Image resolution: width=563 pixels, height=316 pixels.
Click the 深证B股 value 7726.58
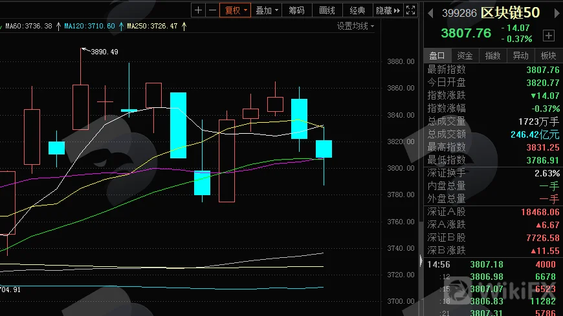point(543,238)
